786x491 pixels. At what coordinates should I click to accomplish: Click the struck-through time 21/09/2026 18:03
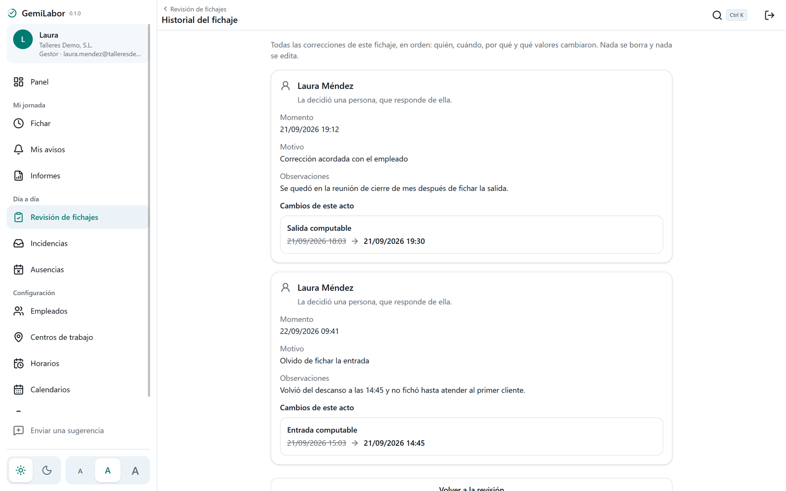tap(317, 241)
